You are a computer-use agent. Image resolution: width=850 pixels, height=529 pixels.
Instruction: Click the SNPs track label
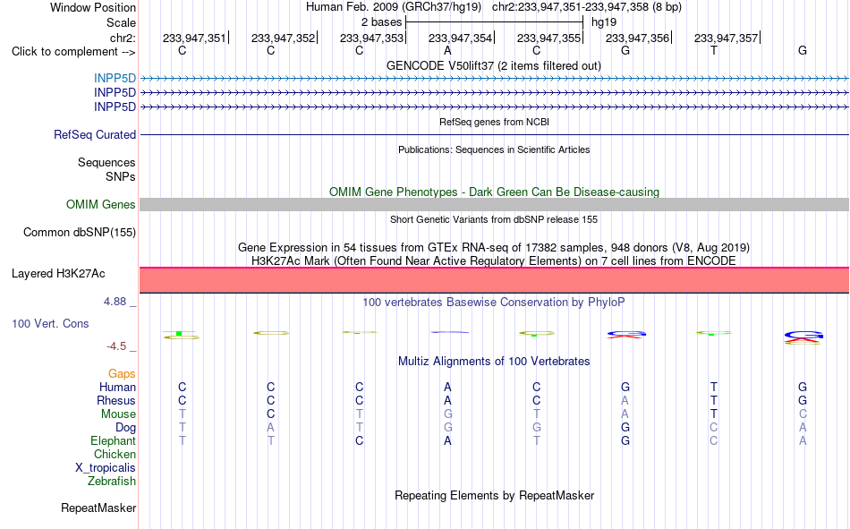(x=121, y=177)
